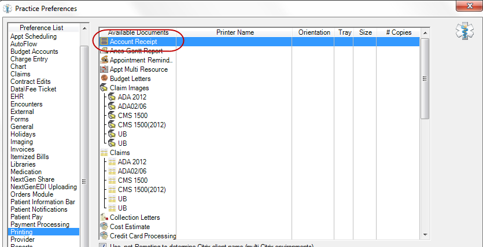Open the Chart preferences
This screenshot has width=483, height=247.
click(18, 67)
